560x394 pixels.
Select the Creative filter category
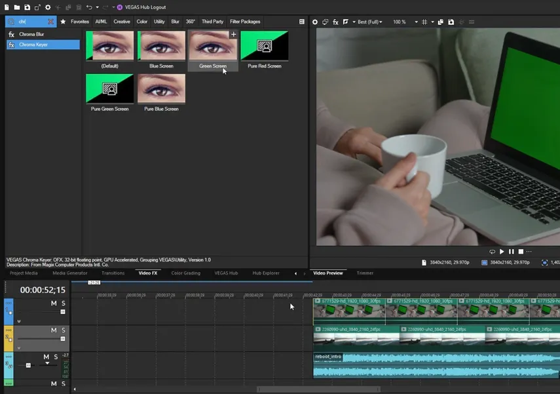122,22
